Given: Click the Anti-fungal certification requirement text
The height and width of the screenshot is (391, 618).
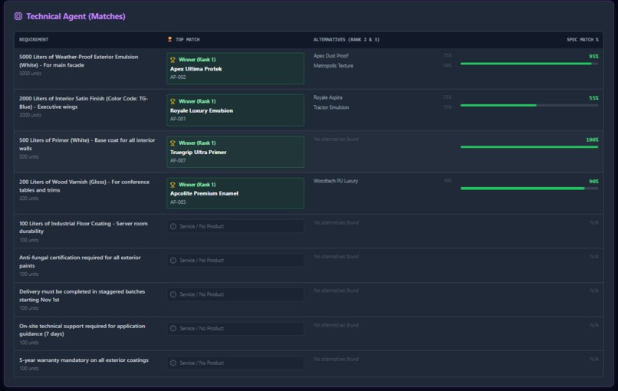Looking at the screenshot, I should click(80, 261).
